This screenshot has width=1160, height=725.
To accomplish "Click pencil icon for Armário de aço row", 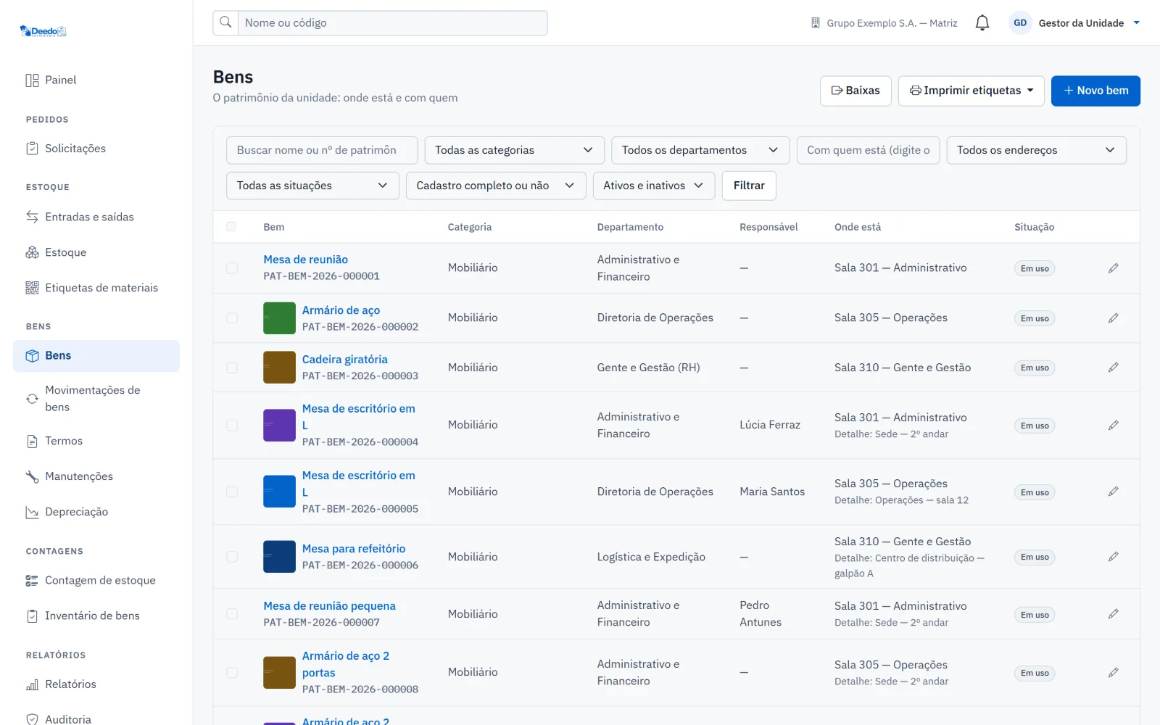I will (1113, 318).
